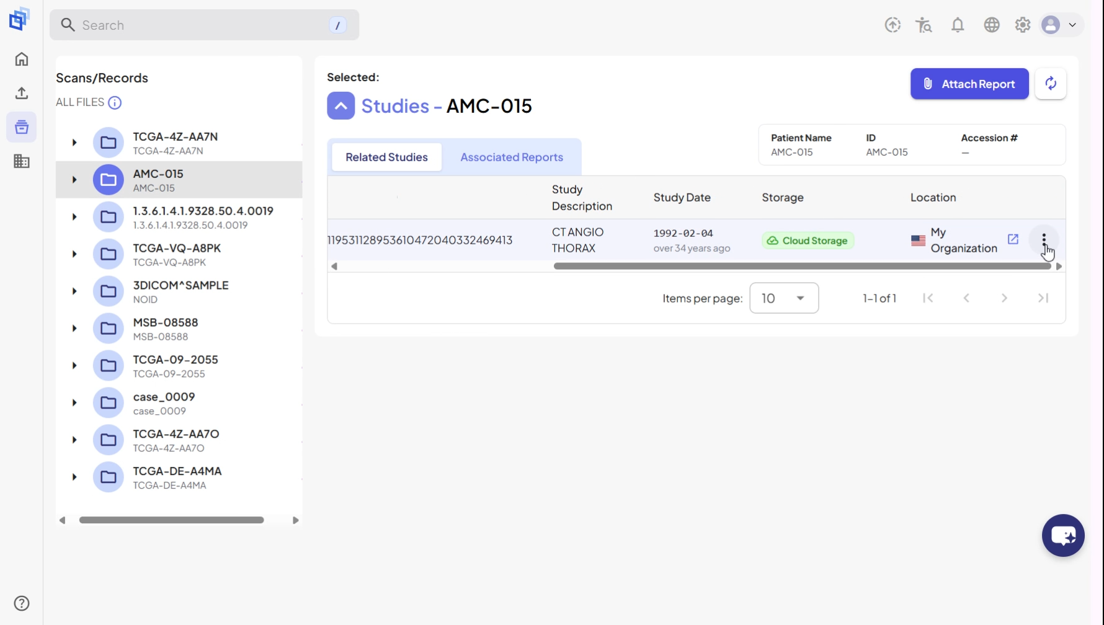The height and width of the screenshot is (625, 1104).
Task: Open settings gear
Action: coord(1023,25)
